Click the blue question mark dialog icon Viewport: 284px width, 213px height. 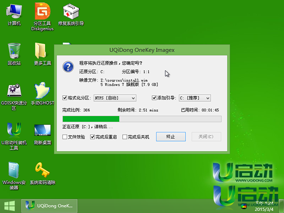pos(68,67)
